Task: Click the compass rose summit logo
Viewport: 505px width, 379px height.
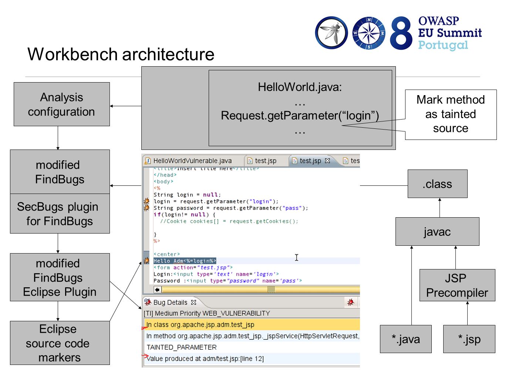Action: coord(368,33)
